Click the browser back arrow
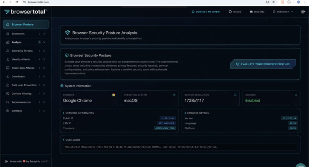The width and height of the screenshot is (309, 167). tap(4, 2)
